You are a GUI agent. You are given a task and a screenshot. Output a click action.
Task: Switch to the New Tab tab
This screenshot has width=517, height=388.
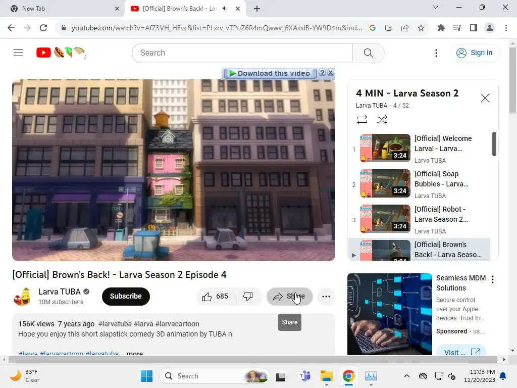[x=63, y=9]
